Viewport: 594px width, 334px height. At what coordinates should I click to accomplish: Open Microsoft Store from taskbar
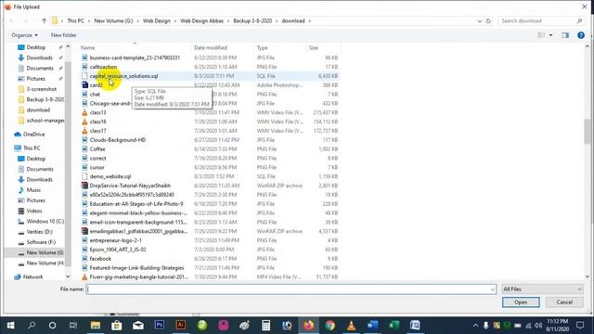click(x=117, y=326)
